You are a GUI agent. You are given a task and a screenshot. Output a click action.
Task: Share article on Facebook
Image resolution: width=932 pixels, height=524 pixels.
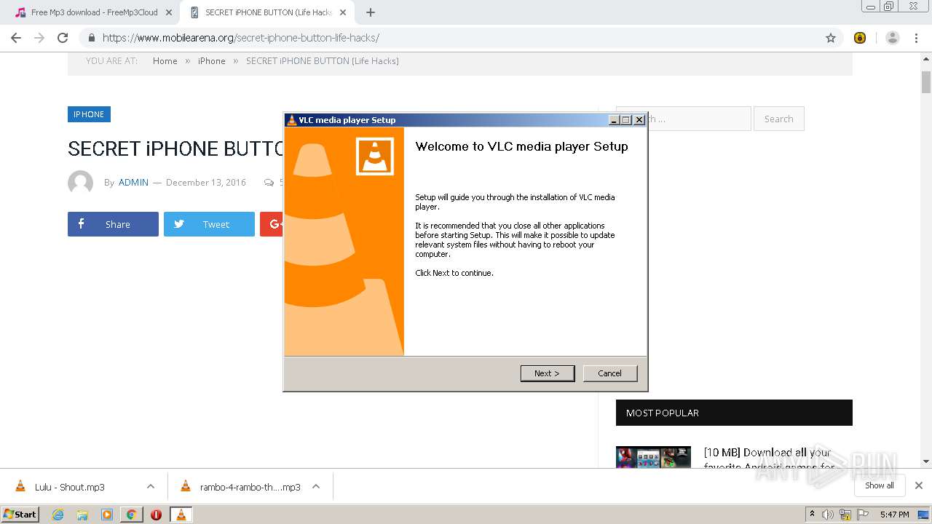[113, 224]
